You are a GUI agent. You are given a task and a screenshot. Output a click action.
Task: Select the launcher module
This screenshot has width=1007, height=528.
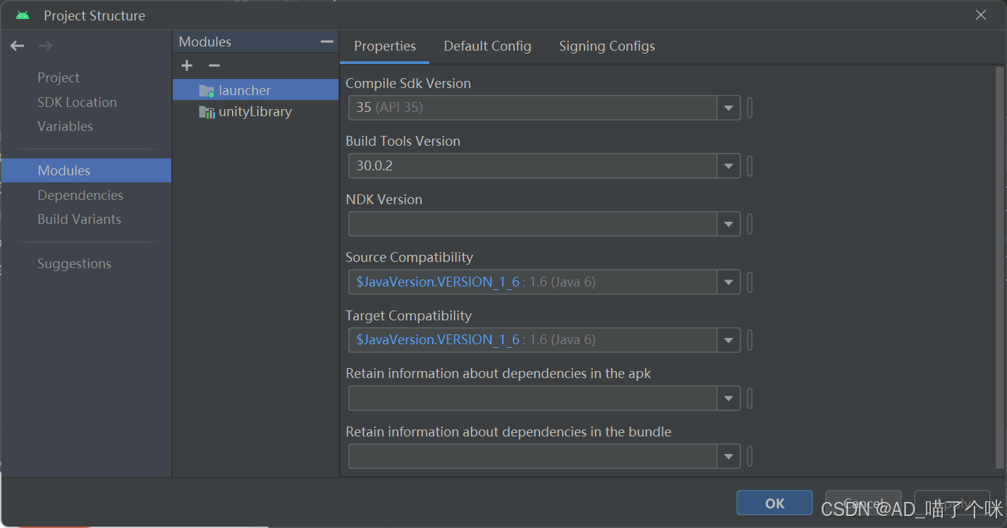(244, 90)
